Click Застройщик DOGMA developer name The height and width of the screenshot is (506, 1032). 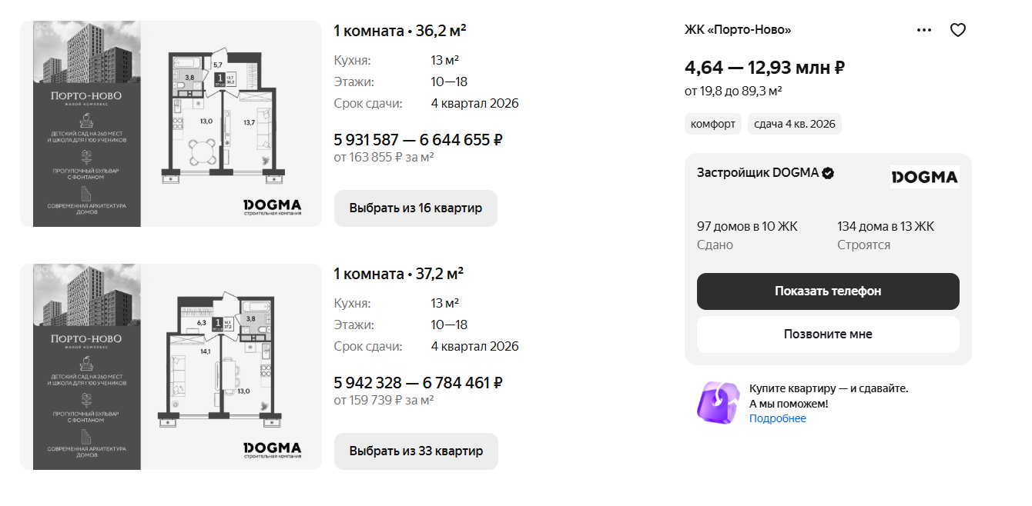pyautogui.click(x=758, y=173)
